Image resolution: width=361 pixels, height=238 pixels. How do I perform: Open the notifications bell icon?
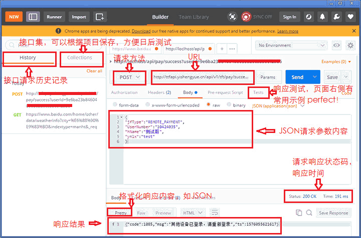(322, 17)
